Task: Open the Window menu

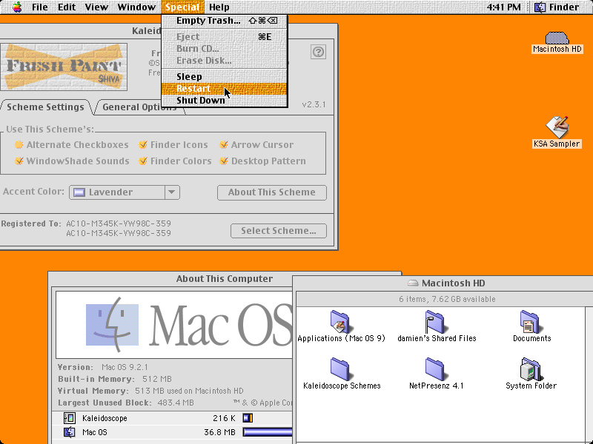Action: pos(136,7)
